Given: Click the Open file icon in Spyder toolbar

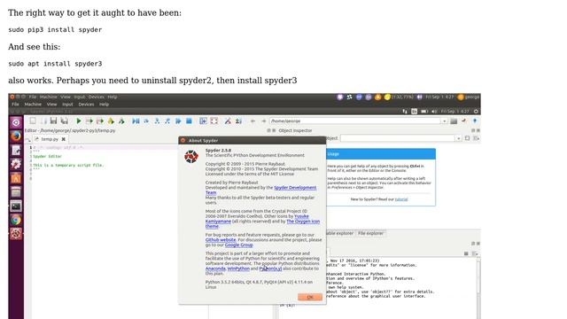Looking at the screenshot, I should click(x=43, y=121).
